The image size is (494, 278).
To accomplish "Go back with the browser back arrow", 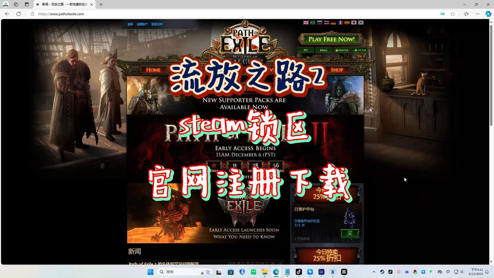I will tap(7, 14).
